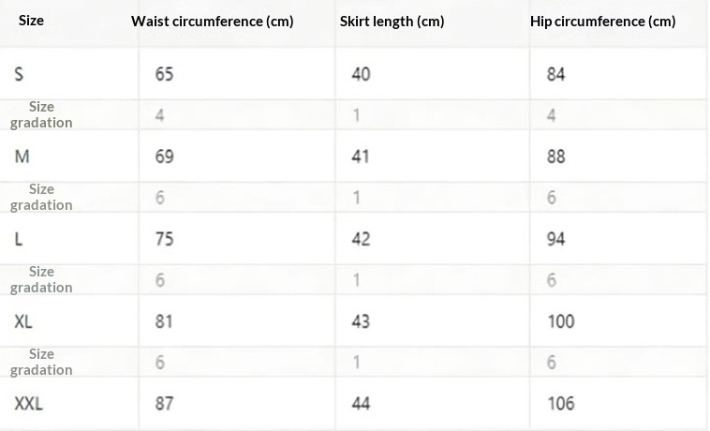Viewport: 710px width, 431px height.
Task: Click the Skirt length (cm) header
Action: click(x=392, y=21)
